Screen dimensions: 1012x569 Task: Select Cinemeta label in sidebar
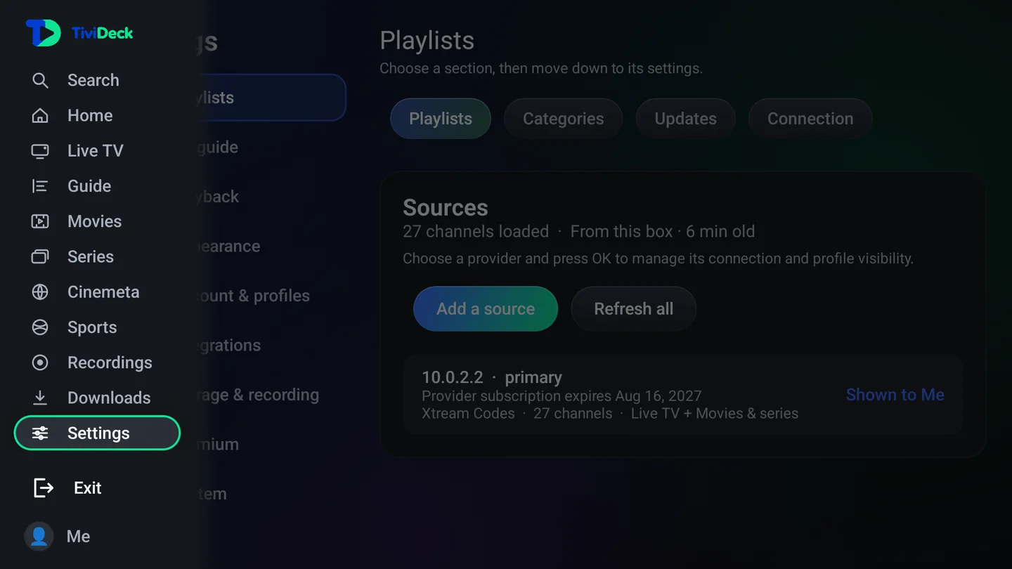[x=103, y=292]
